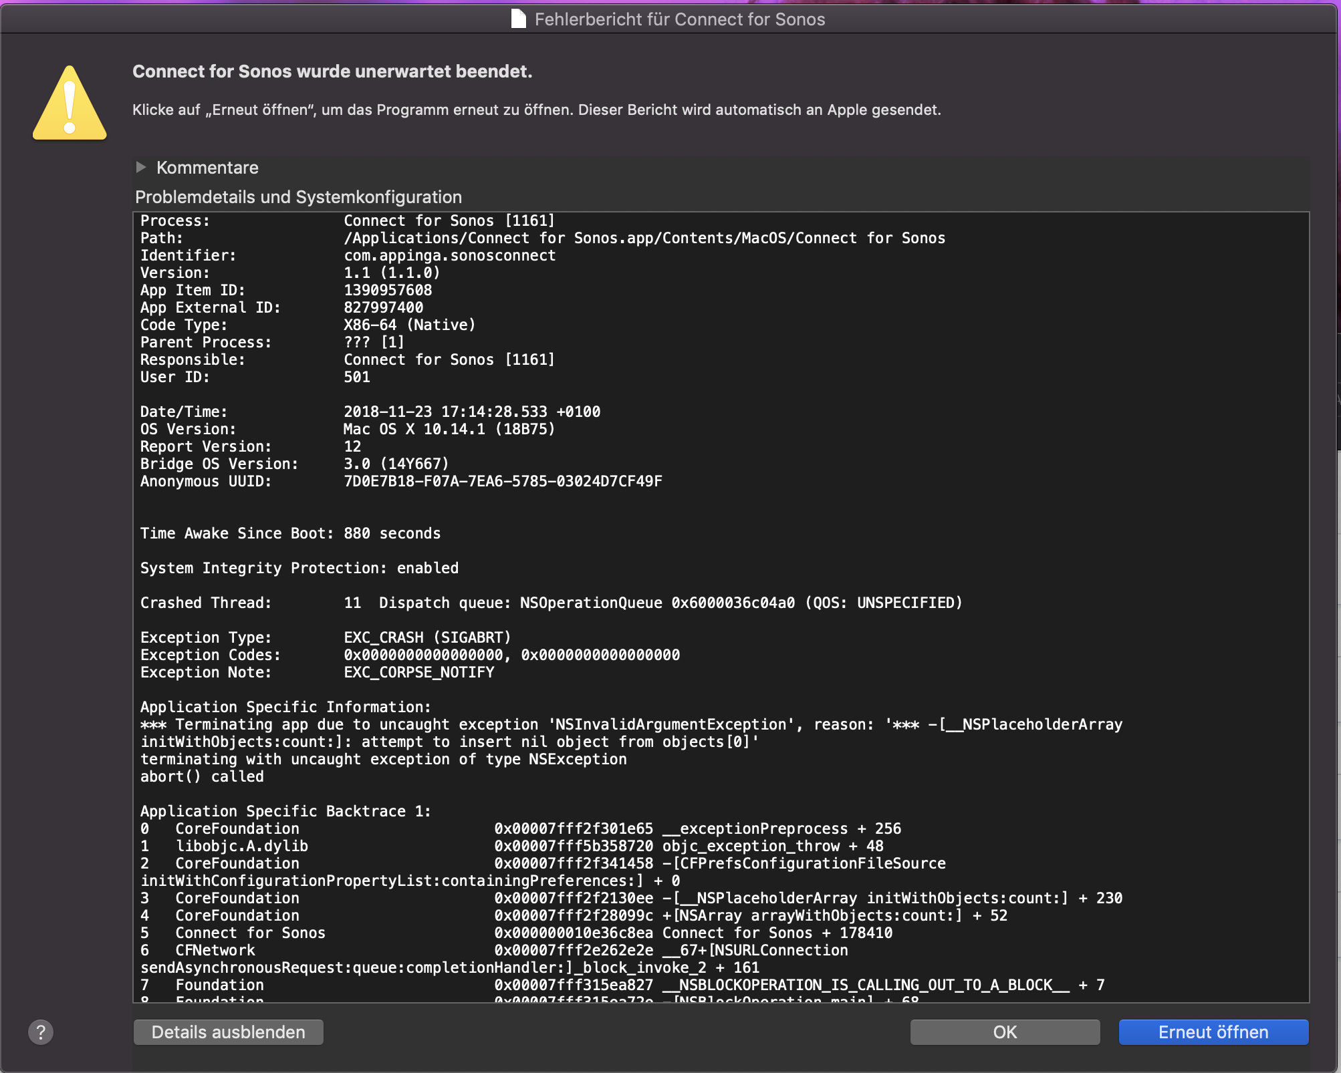Click the System Integrity Protection: enabled line
This screenshot has width=1341, height=1073.
click(x=299, y=568)
